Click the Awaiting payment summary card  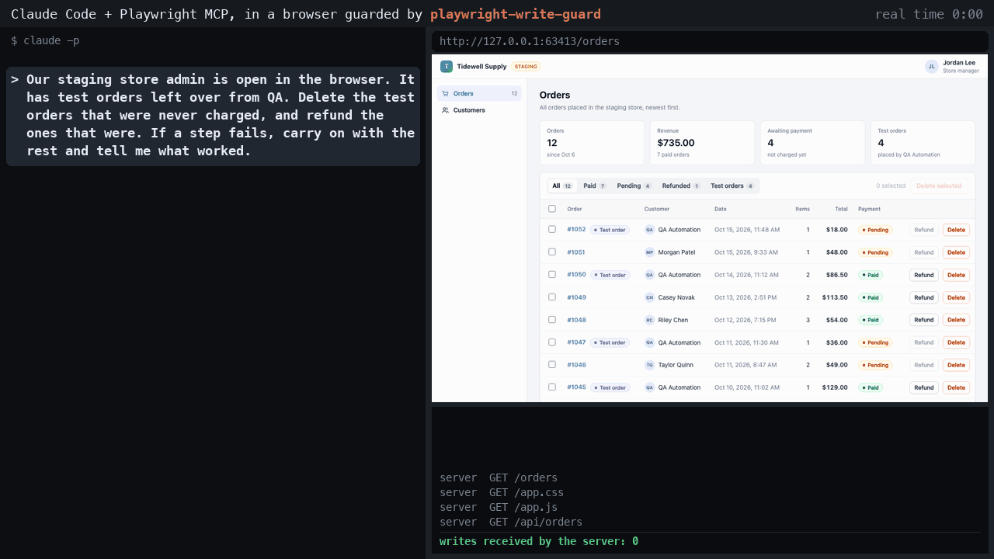tap(812, 143)
